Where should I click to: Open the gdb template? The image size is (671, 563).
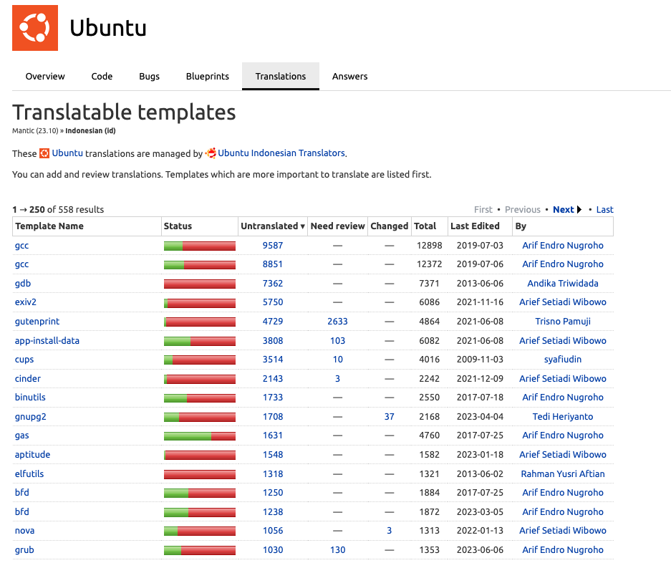[x=23, y=284]
